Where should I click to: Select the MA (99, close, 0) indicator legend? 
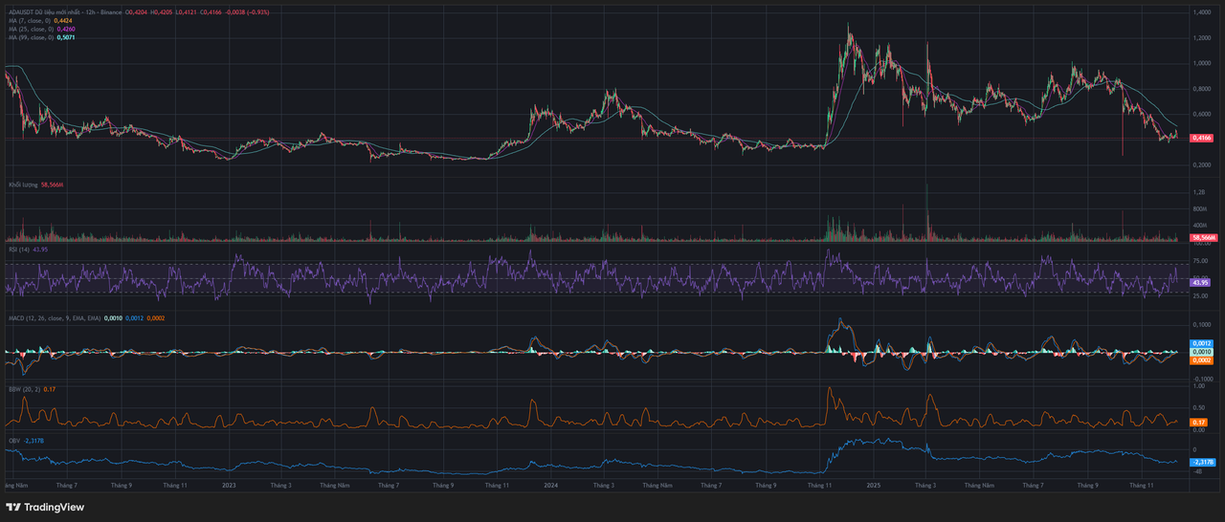click(31, 38)
